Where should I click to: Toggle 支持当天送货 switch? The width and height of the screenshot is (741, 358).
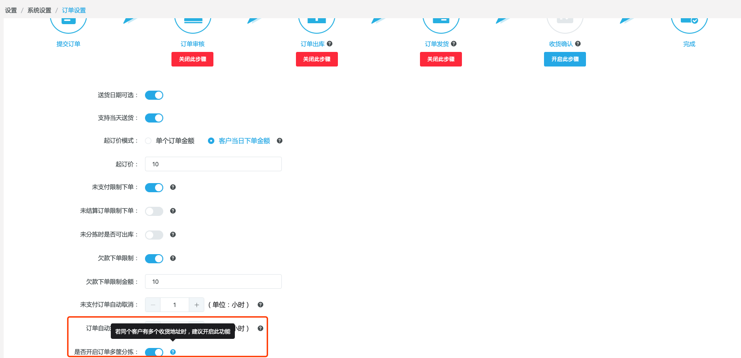[154, 118]
